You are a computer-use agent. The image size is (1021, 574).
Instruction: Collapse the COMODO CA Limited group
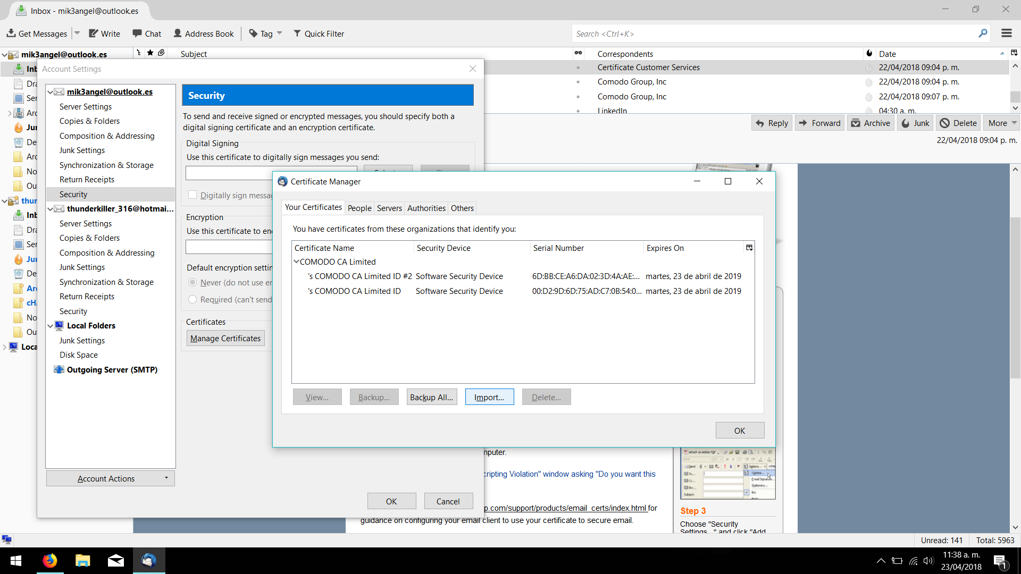297,261
